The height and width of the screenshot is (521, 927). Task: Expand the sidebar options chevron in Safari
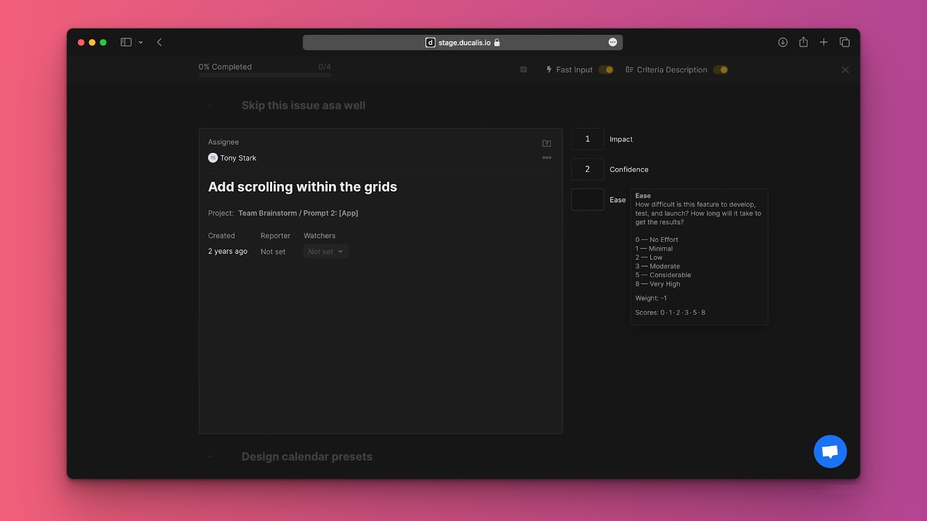141,42
